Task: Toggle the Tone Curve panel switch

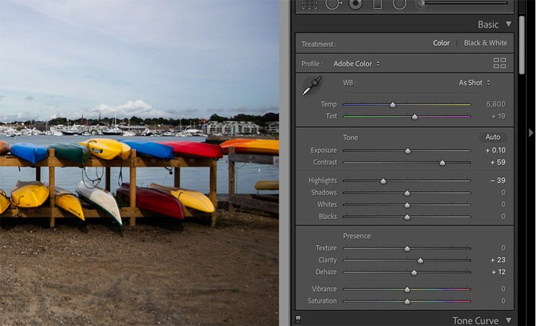Action: coord(298,319)
